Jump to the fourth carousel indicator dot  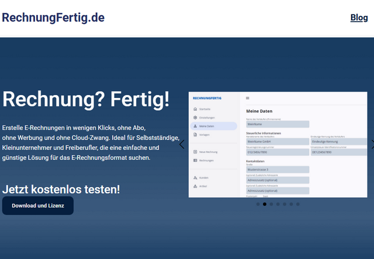click(278, 204)
